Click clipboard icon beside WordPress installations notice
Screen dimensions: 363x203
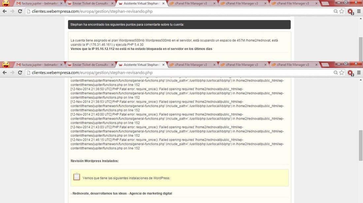pos(77,177)
